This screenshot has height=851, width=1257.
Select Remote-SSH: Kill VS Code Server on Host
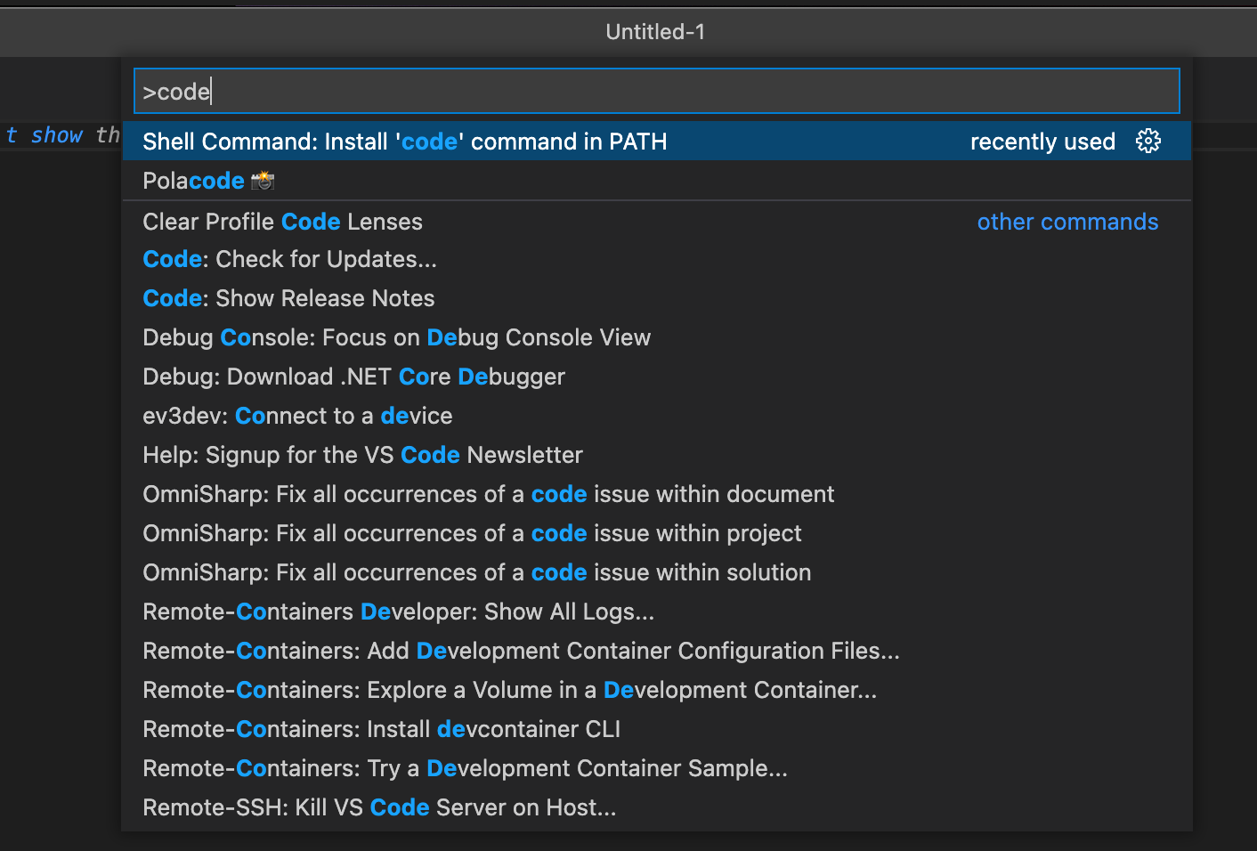point(657,807)
